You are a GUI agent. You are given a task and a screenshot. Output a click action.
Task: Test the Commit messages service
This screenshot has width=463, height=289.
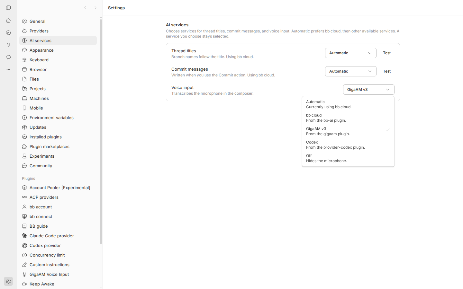point(387,71)
